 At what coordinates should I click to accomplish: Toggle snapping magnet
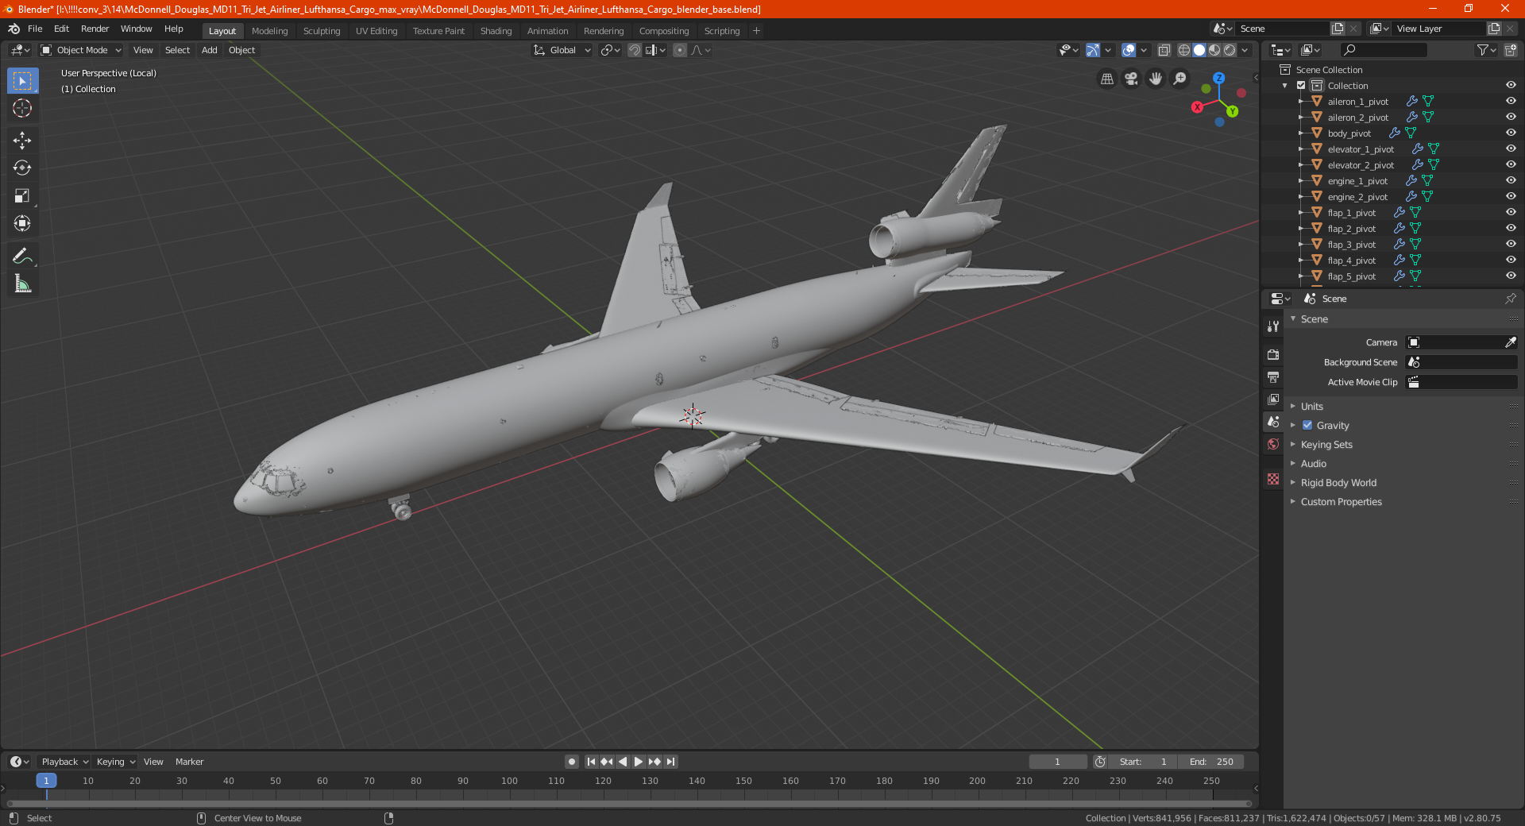point(635,50)
